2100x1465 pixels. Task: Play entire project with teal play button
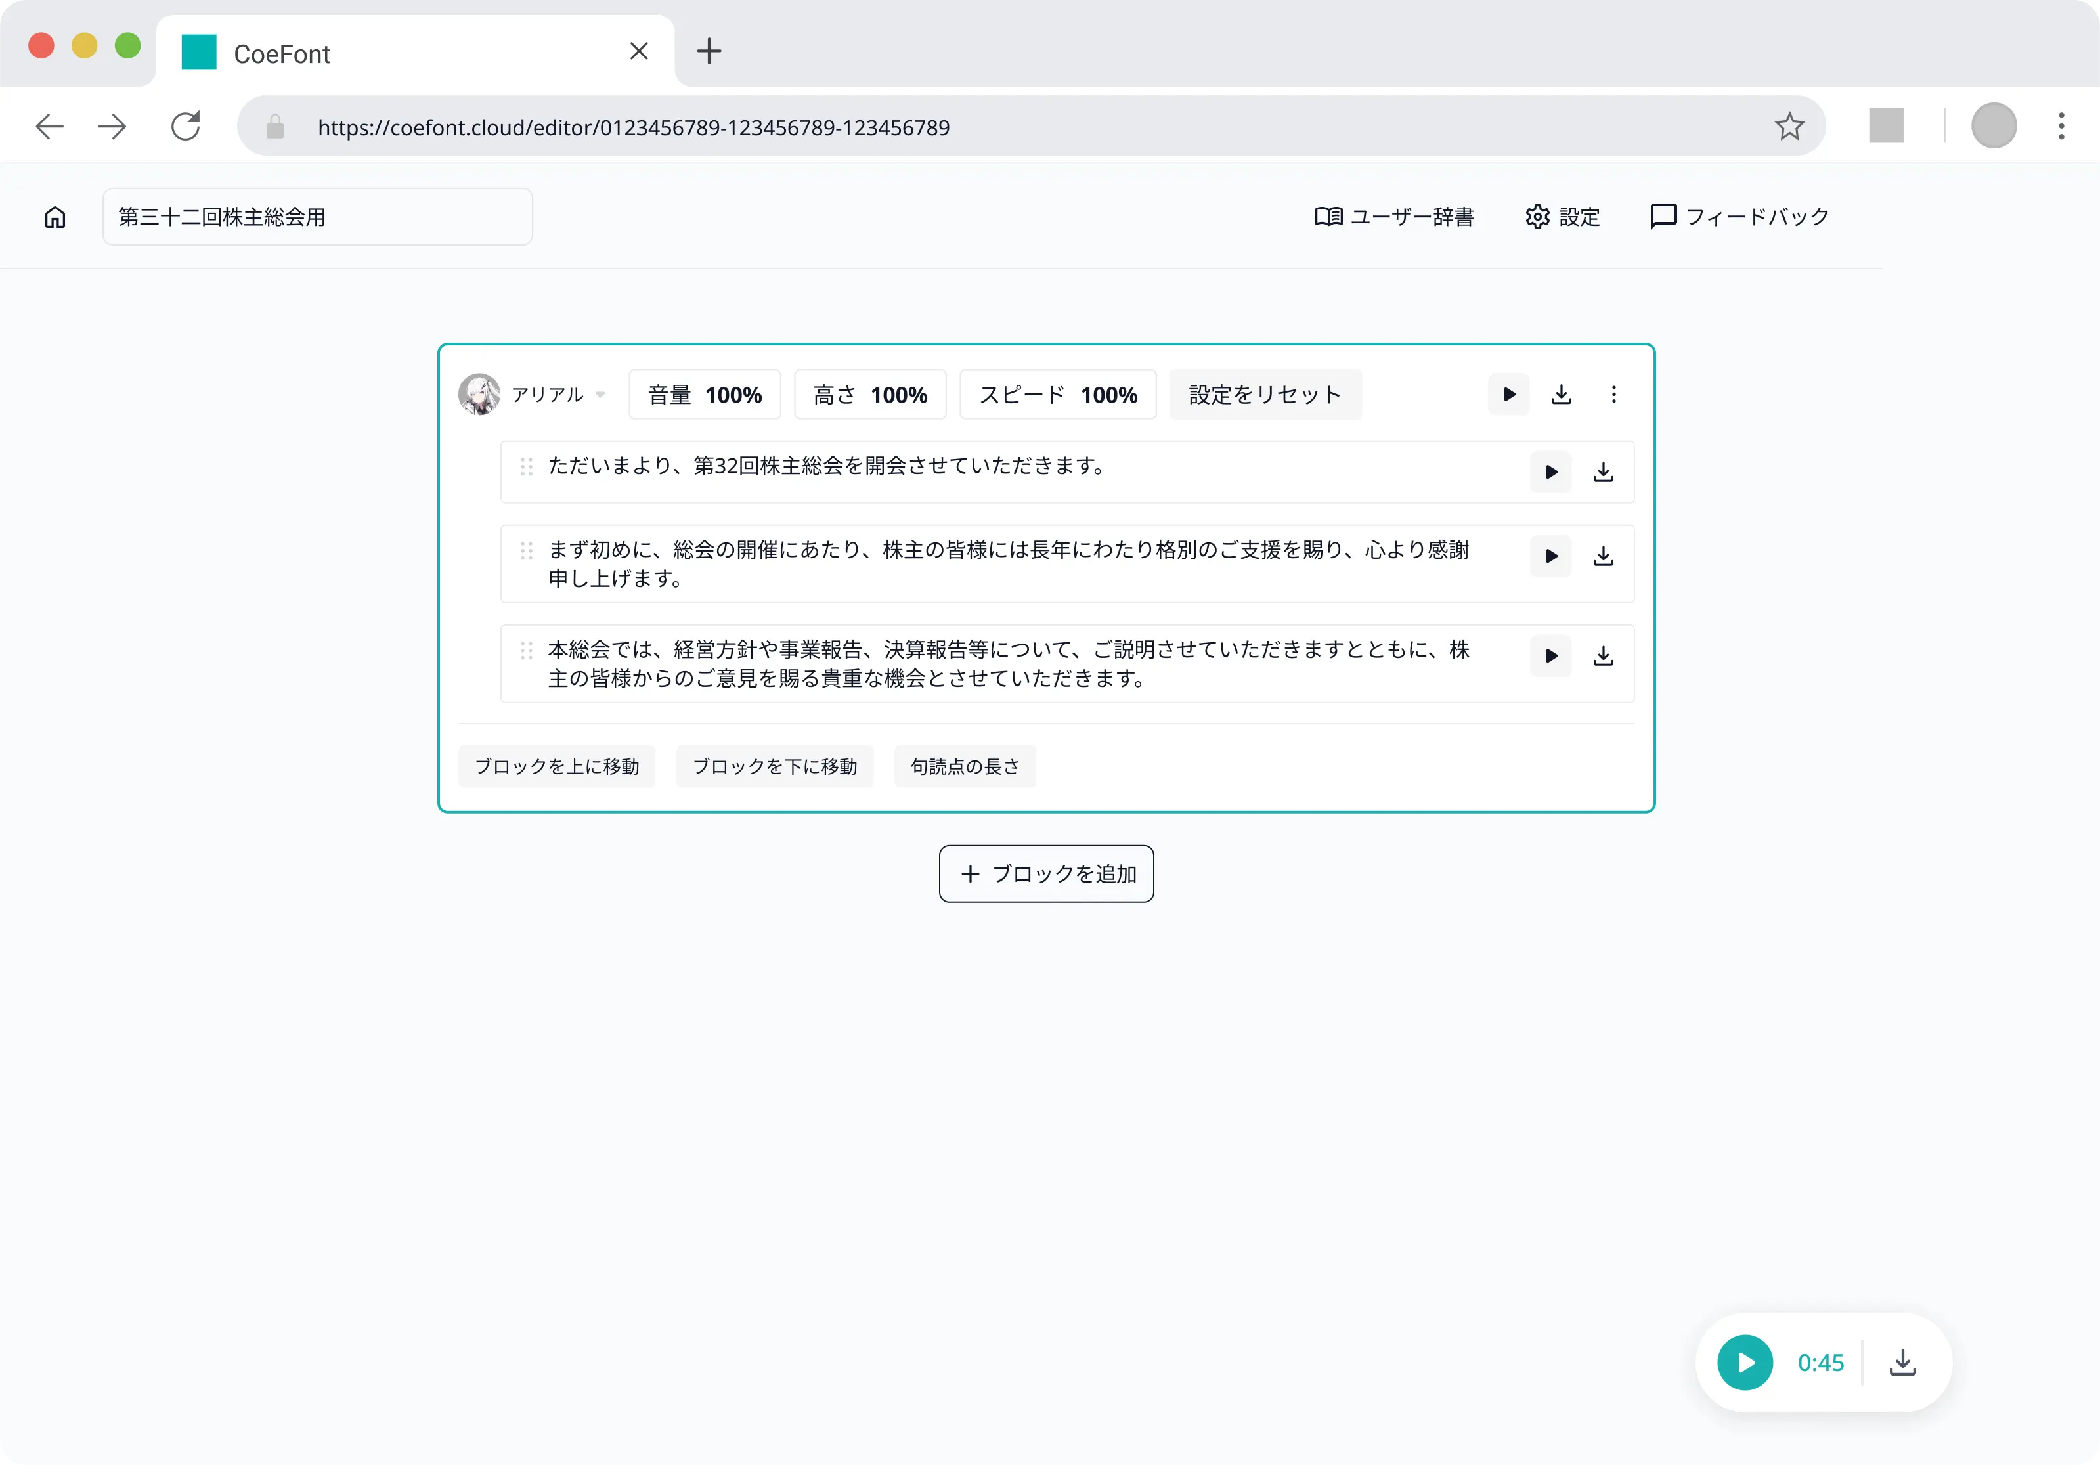pyautogui.click(x=1745, y=1363)
